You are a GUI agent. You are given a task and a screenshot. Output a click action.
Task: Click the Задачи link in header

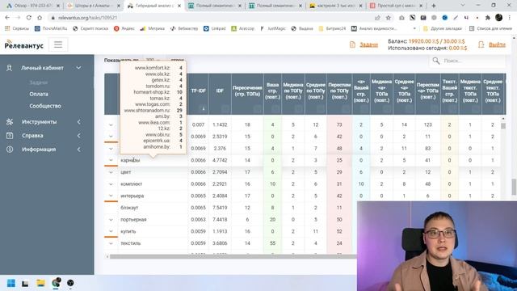[368, 44]
